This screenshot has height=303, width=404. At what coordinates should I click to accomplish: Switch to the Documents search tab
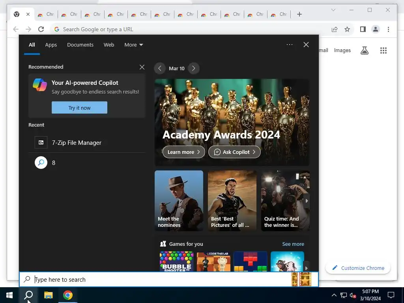point(80,45)
